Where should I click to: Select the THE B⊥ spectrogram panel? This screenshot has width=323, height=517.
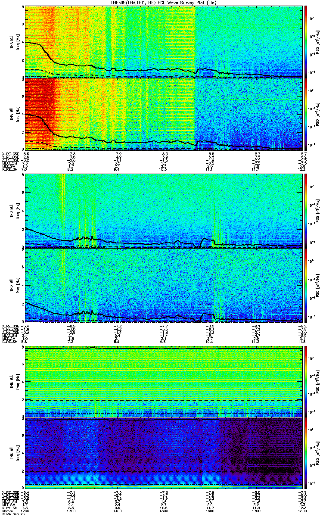click(163, 382)
